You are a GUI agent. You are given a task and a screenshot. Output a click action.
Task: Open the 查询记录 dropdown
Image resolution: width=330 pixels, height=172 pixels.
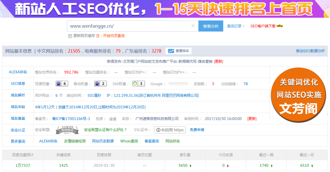click(x=236, y=26)
